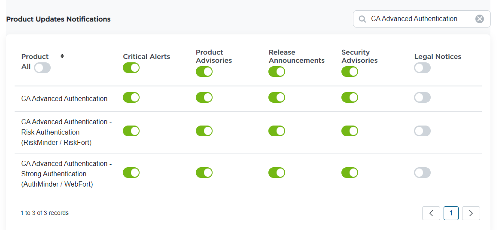Select page 1 in the pagination
Image resolution: width=499 pixels, height=230 pixels.
(x=451, y=213)
